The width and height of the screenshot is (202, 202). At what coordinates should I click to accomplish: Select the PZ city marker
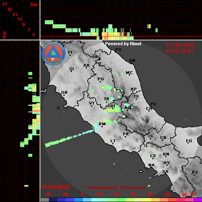(x=195, y=175)
